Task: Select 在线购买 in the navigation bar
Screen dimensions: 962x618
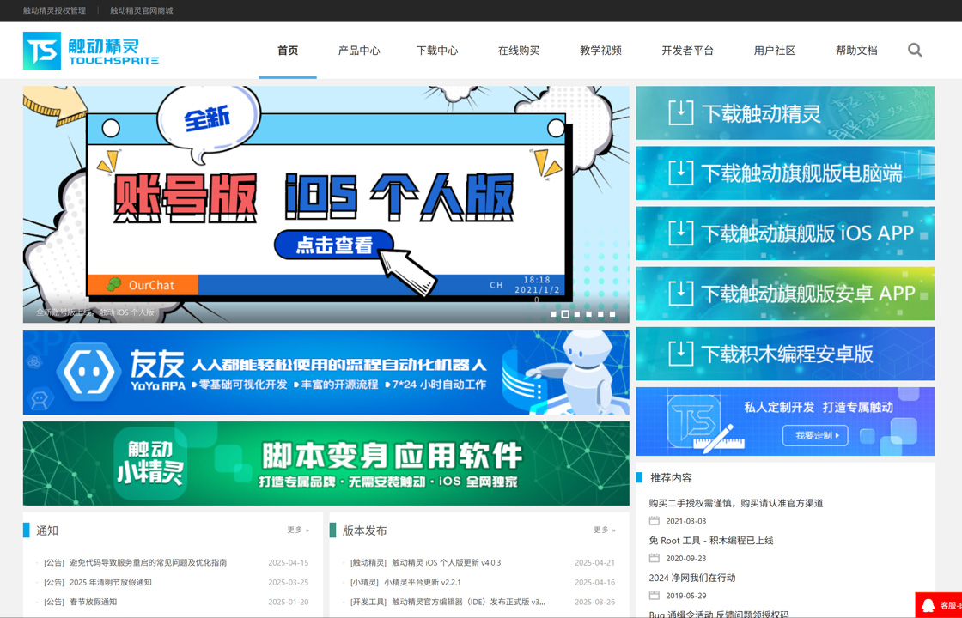Action: pyautogui.click(x=519, y=51)
